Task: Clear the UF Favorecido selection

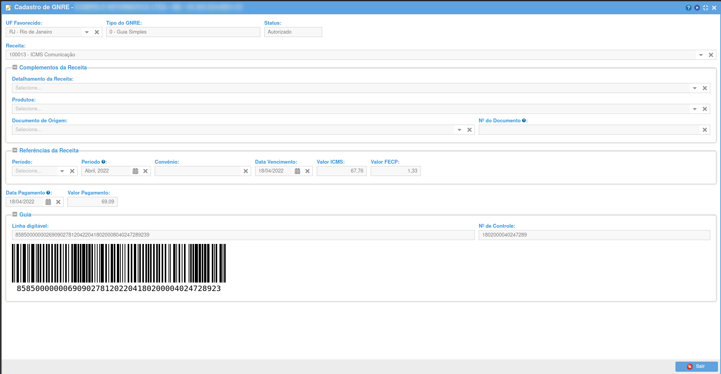Action: (x=97, y=32)
